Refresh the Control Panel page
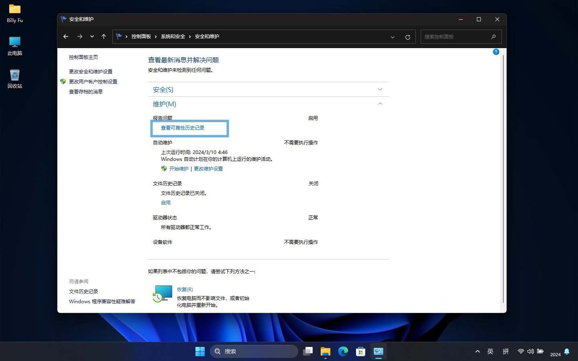Screen dimensions: 578x361 click(407, 37)
